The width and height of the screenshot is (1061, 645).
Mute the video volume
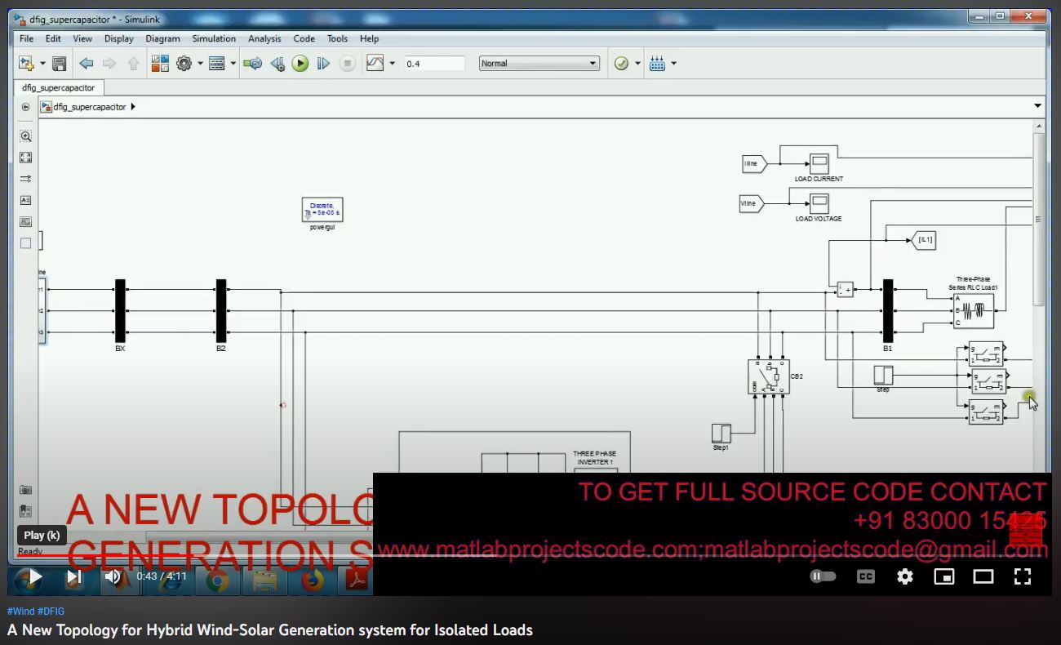[x=113, y=576]
